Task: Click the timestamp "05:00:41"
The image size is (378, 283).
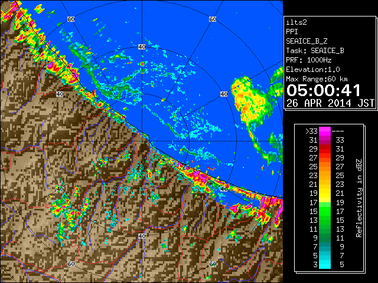Action: [323, 90]
